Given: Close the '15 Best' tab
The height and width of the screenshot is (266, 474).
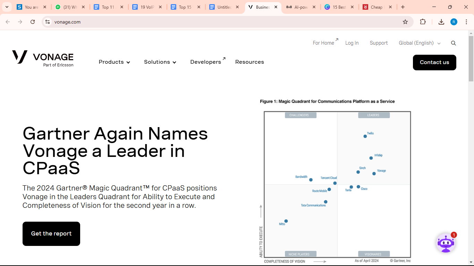Looking at the screenshot, I should (352, 7).
